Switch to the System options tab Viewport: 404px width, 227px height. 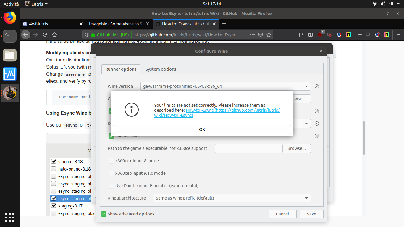(x=161, y=69)
